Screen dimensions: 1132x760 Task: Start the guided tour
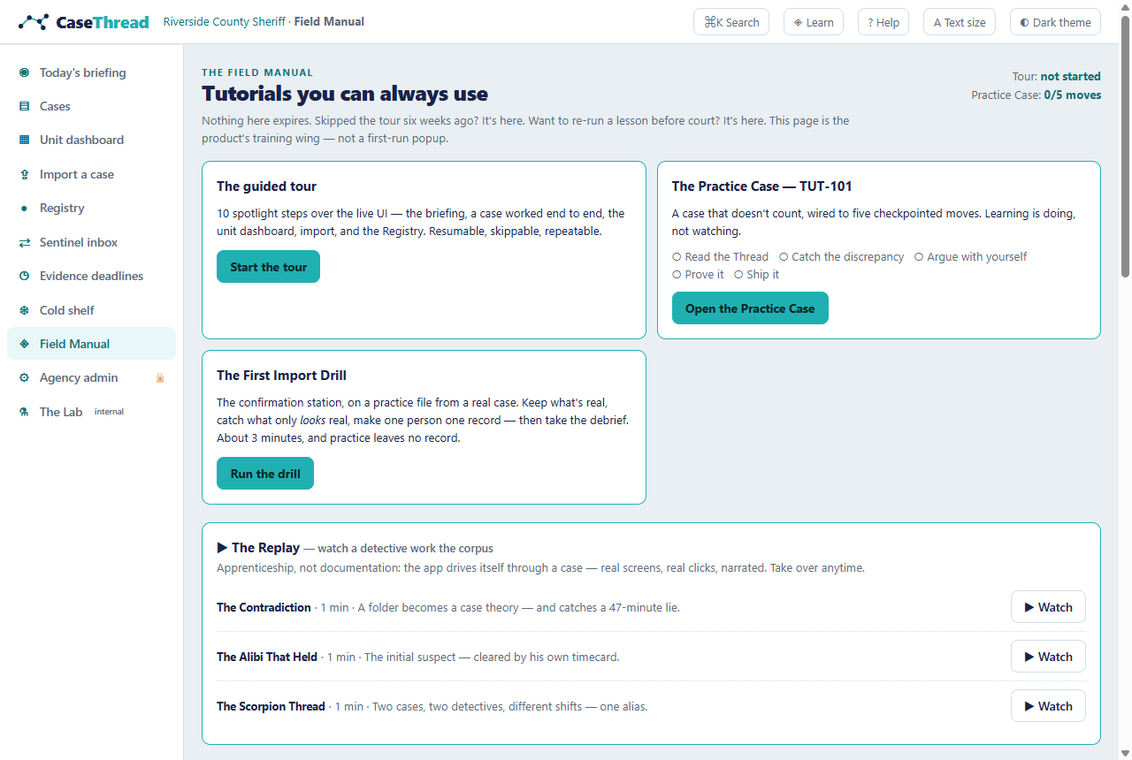(268, 267)
